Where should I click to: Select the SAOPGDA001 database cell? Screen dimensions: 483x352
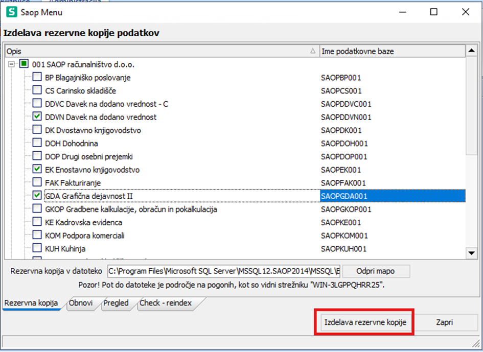pyautogui.click(x=393, y=196)
